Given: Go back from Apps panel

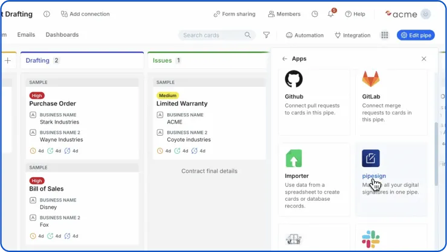Looking at the screenshot, I should pos(285,59).
